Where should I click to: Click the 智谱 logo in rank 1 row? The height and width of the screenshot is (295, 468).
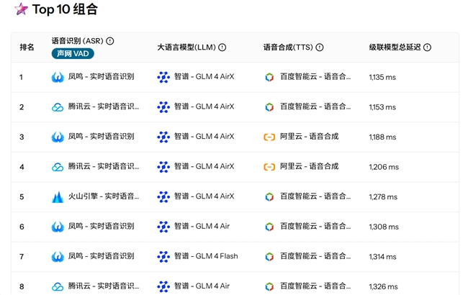163,77
